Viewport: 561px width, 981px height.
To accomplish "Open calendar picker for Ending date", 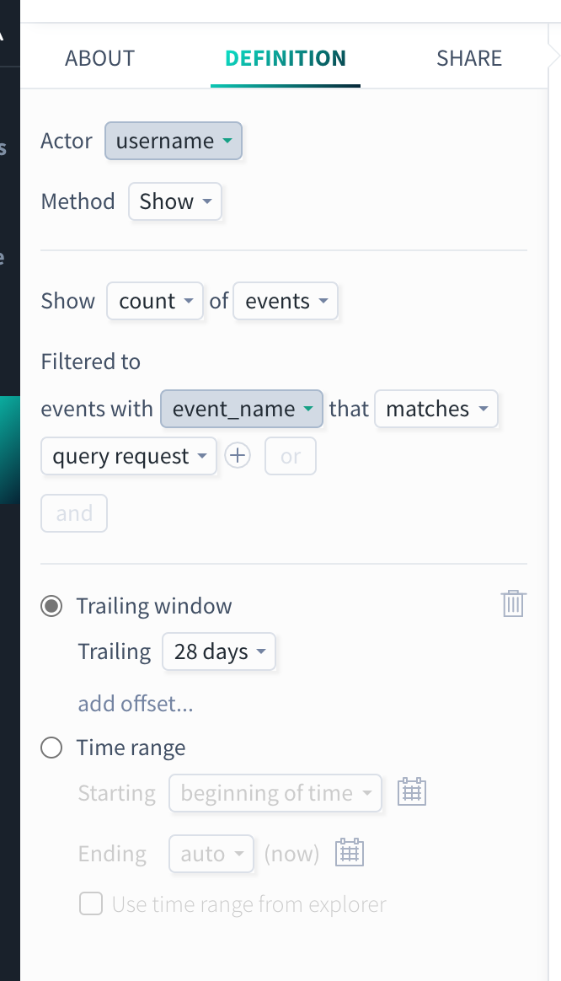I will (349, 852).
